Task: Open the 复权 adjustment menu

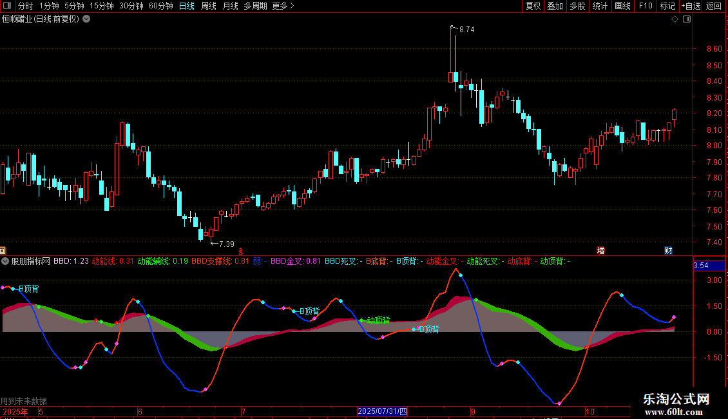Action: point(533,6)
